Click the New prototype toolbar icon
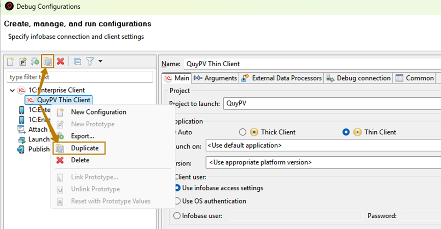Screen dimensions: 441x229 23,62
